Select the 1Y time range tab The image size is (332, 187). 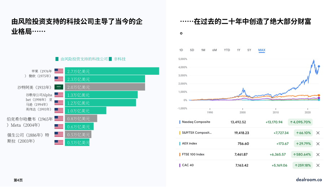tap(239, 50)
